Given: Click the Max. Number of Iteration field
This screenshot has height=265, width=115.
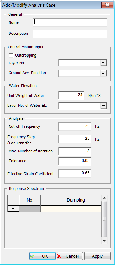Looking at the screenshot, I should [75, 151].
